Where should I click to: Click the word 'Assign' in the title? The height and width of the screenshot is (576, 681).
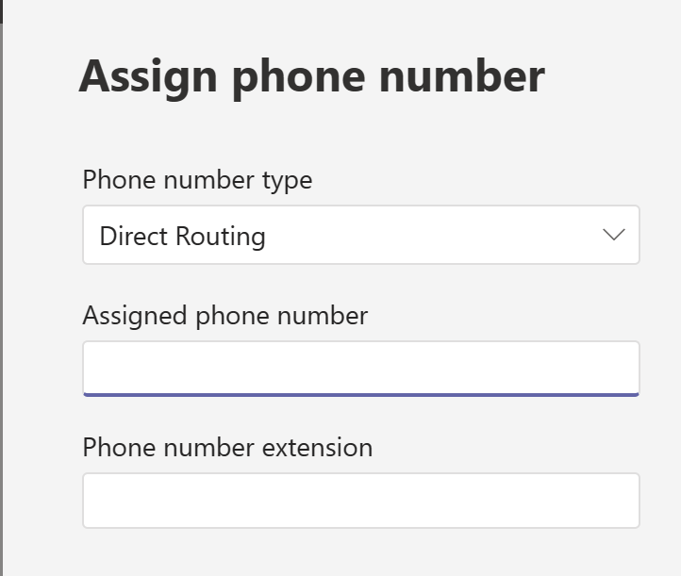click(x=149, y=76)
